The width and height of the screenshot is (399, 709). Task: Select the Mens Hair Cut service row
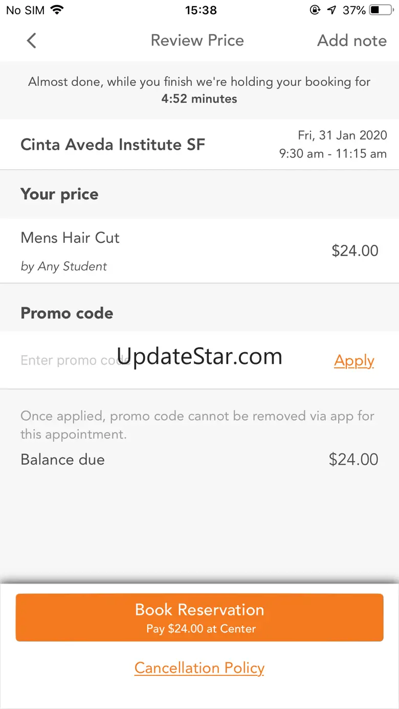pyautogui.click(x=199, y=251)
